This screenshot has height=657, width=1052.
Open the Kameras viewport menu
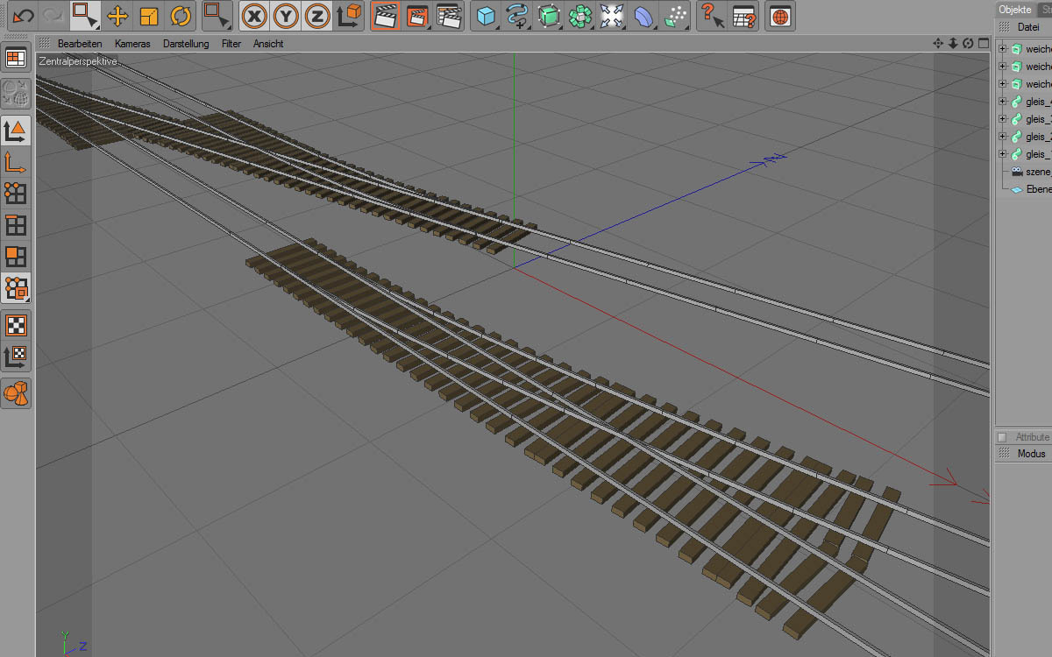tap(132, 44)
